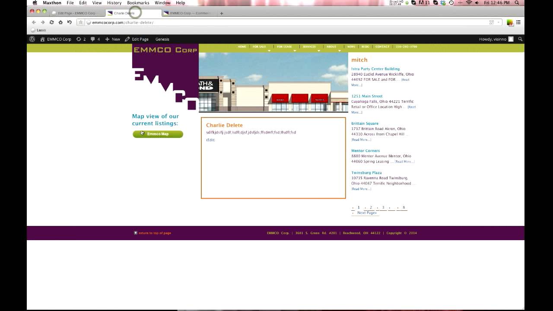Open the updates icon showing 2 in admin bar
553x311 pixels.
pos(81,39)
